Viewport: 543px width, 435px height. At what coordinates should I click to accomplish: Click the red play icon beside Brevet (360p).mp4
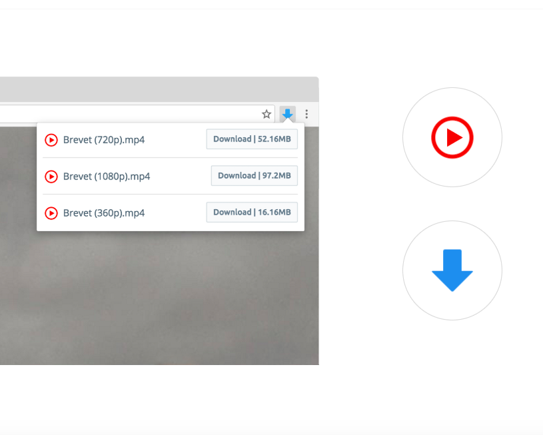pos(51,213)
